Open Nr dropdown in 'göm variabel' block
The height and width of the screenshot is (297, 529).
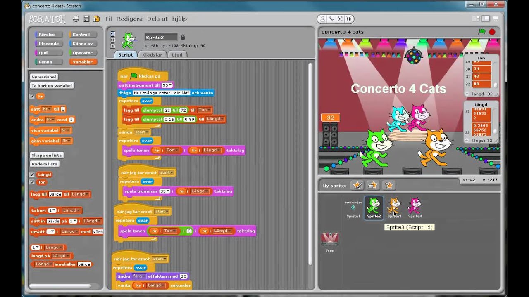(66, 141)
